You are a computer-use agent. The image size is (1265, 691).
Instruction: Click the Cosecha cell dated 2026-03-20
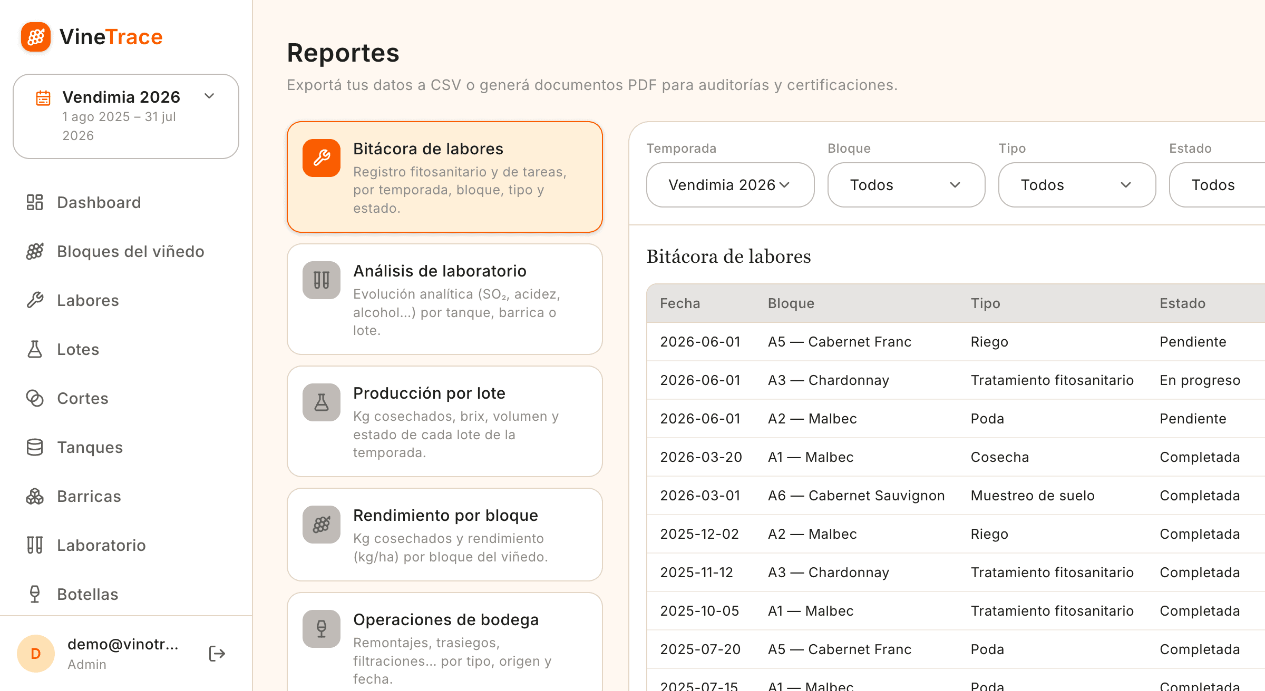coord(999,457)
